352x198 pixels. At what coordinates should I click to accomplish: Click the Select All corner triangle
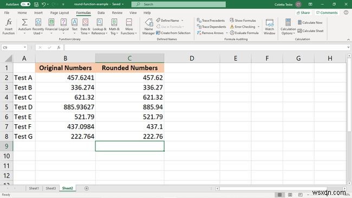pyautogui.click(x=8, y=59)
